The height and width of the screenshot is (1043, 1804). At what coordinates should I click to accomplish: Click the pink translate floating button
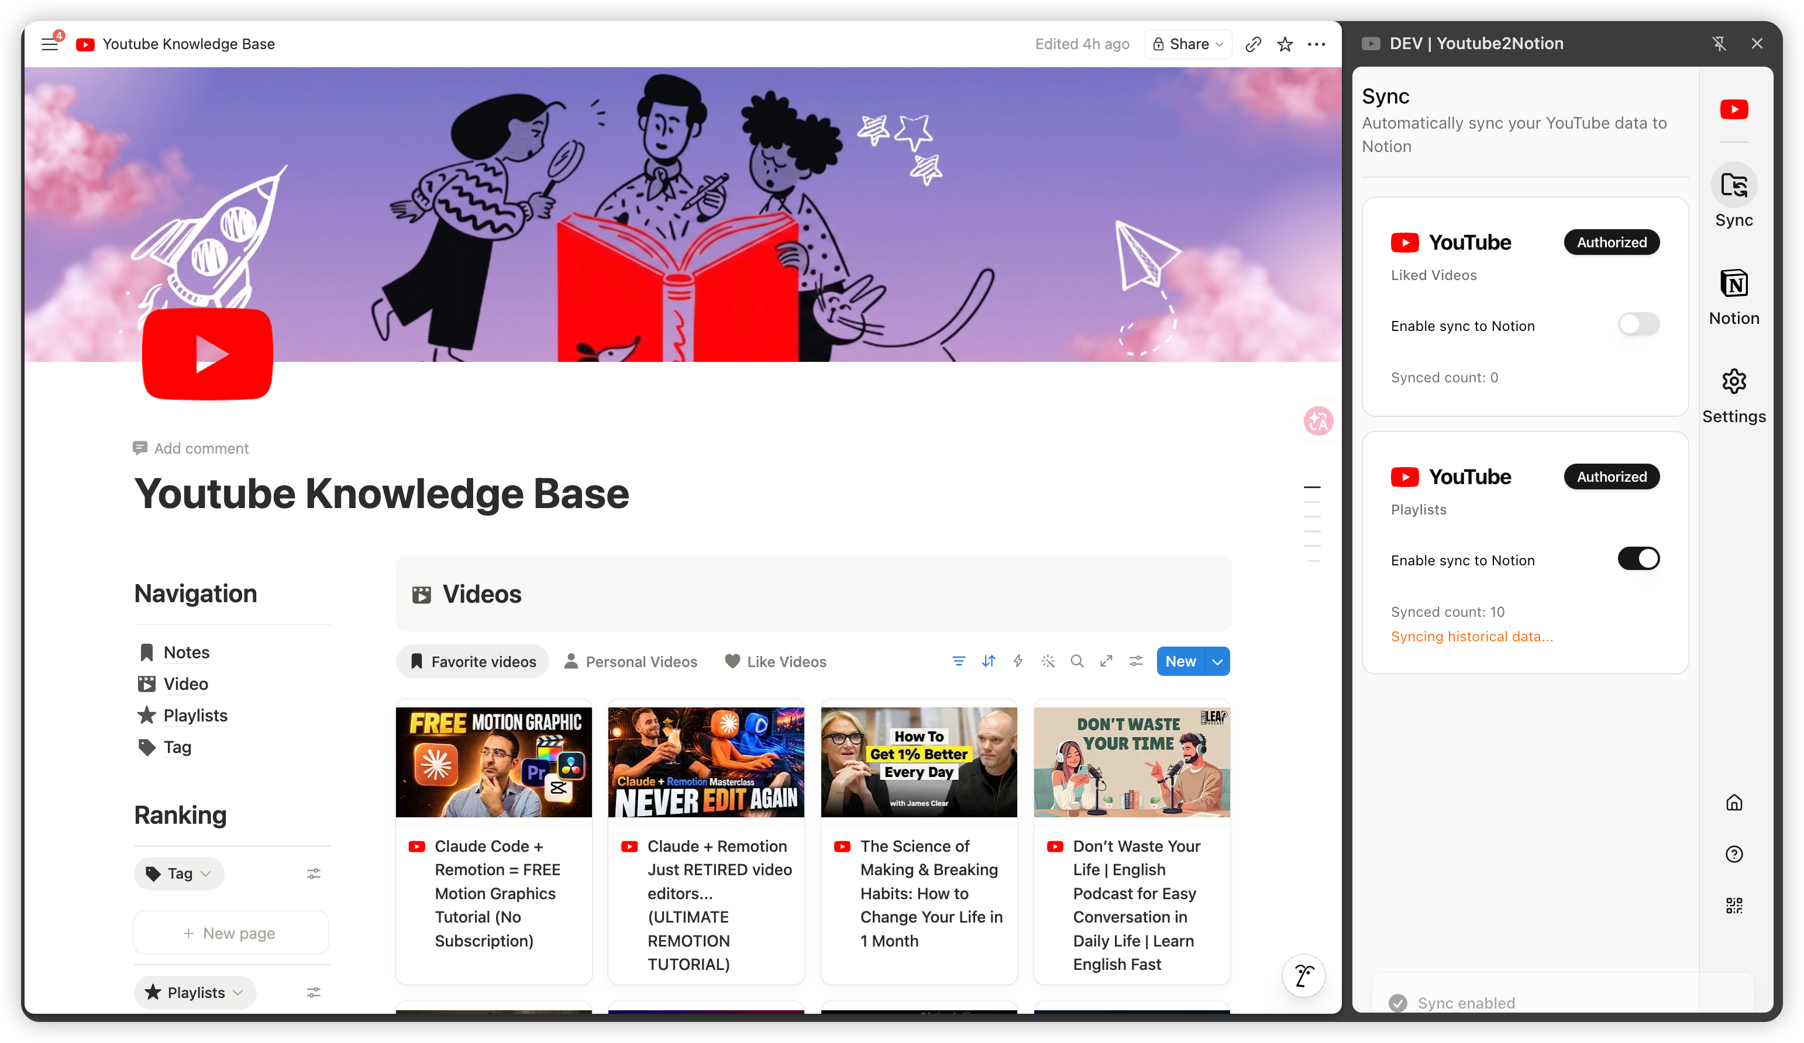[x=1318, y=422]
